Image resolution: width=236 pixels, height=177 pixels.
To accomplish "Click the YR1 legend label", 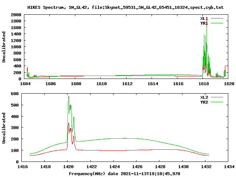I will coord(204,23).
